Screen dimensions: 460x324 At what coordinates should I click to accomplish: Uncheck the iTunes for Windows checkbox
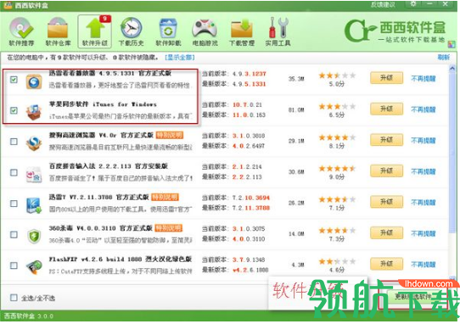coord(14,110)
